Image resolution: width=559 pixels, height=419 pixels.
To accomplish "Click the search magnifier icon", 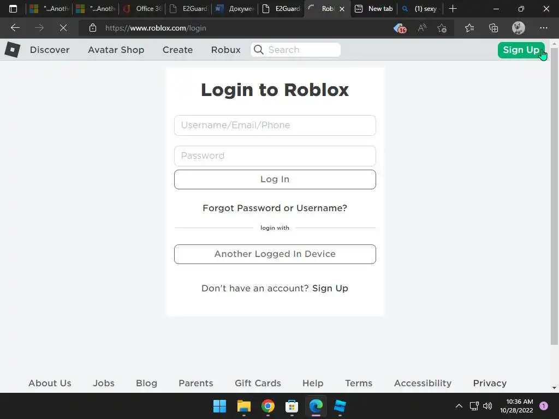I will (x=259, y=50).
